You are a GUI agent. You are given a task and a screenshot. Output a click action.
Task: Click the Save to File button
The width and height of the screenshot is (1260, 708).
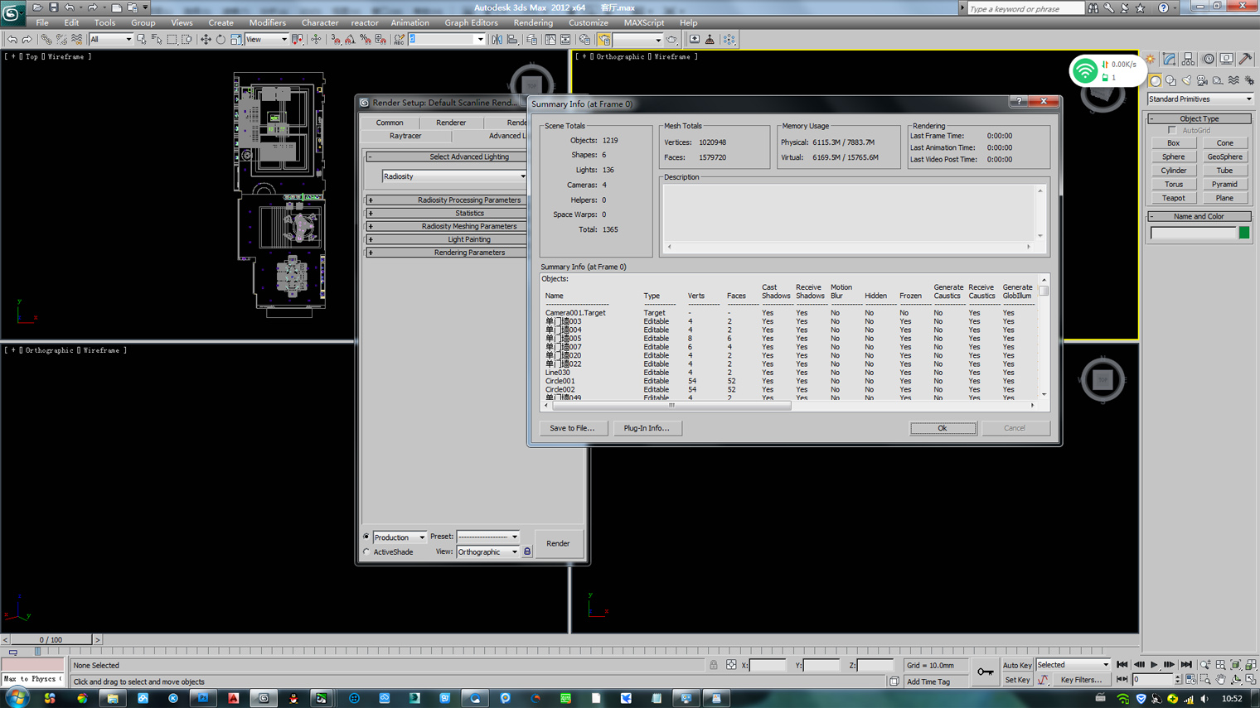(572, 428)
